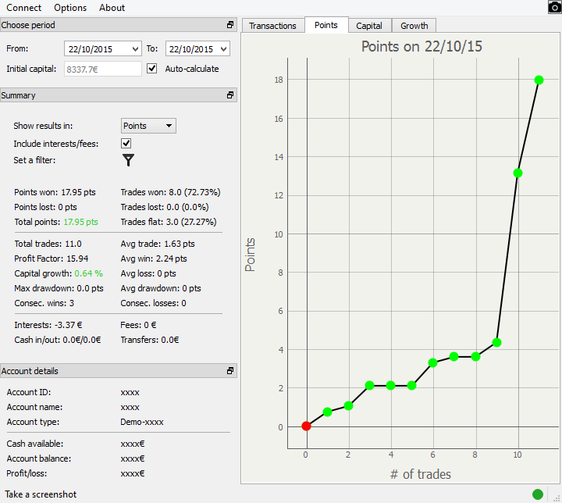Click Trades won: 8.0 (72.73%) text
This screenshot has height=503, width=562.
[x=170, y=192]
